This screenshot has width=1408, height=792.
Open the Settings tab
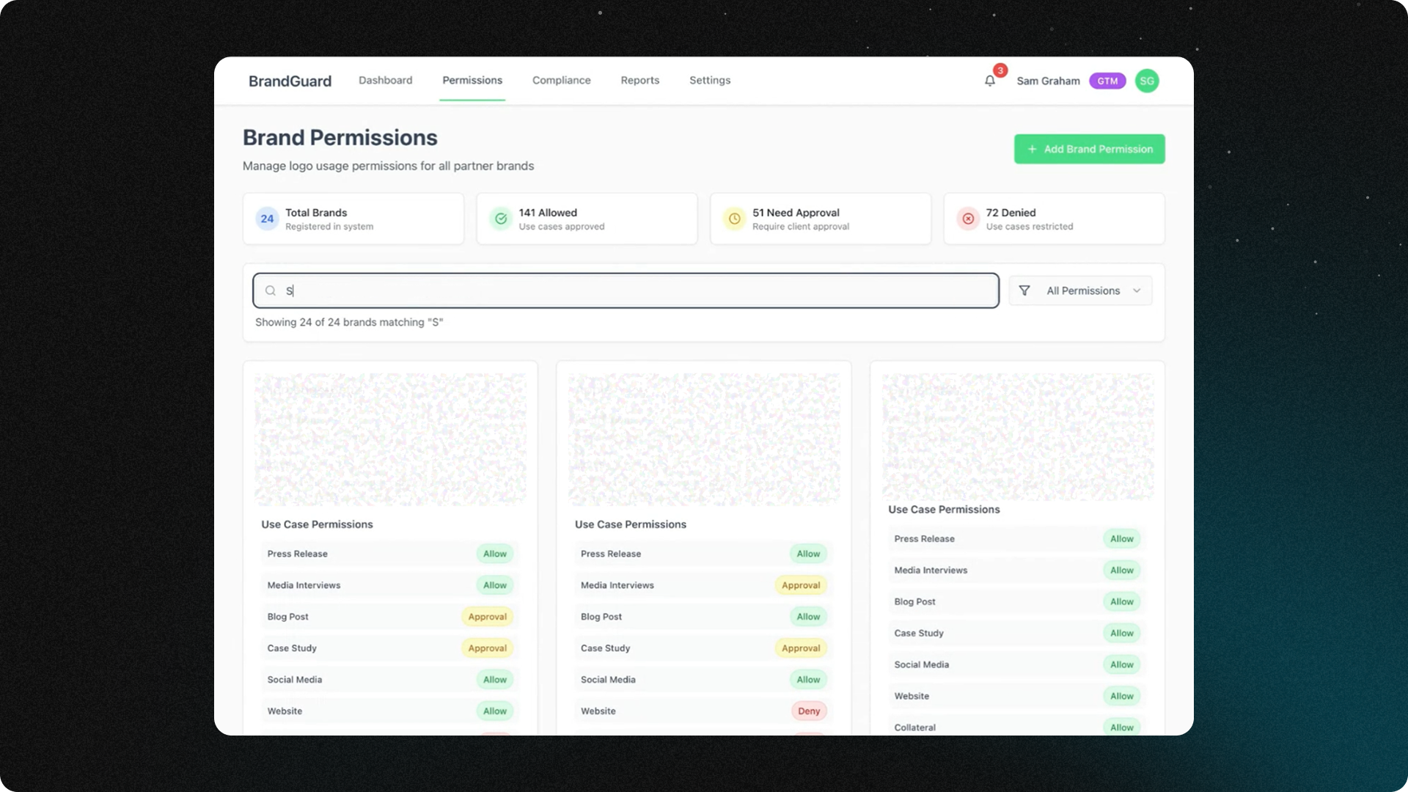(x=709, y=81)
